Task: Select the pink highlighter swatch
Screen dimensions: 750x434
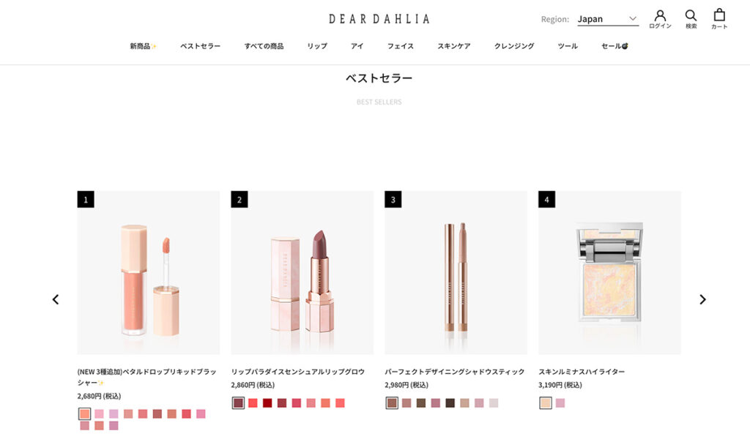Action: click(560, 403)
